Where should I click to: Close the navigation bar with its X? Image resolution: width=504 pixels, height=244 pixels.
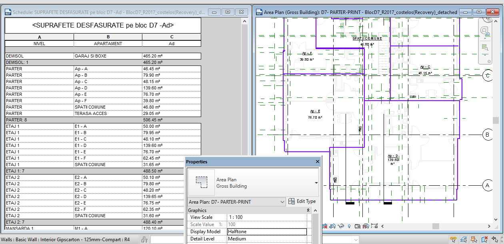click(489, 20)
